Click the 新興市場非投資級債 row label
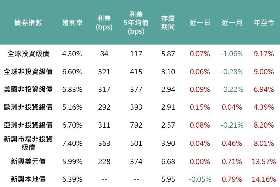Image resolution: width=280 pixels, height=187 pixels. pyautogui.click(x=28, y=143)
